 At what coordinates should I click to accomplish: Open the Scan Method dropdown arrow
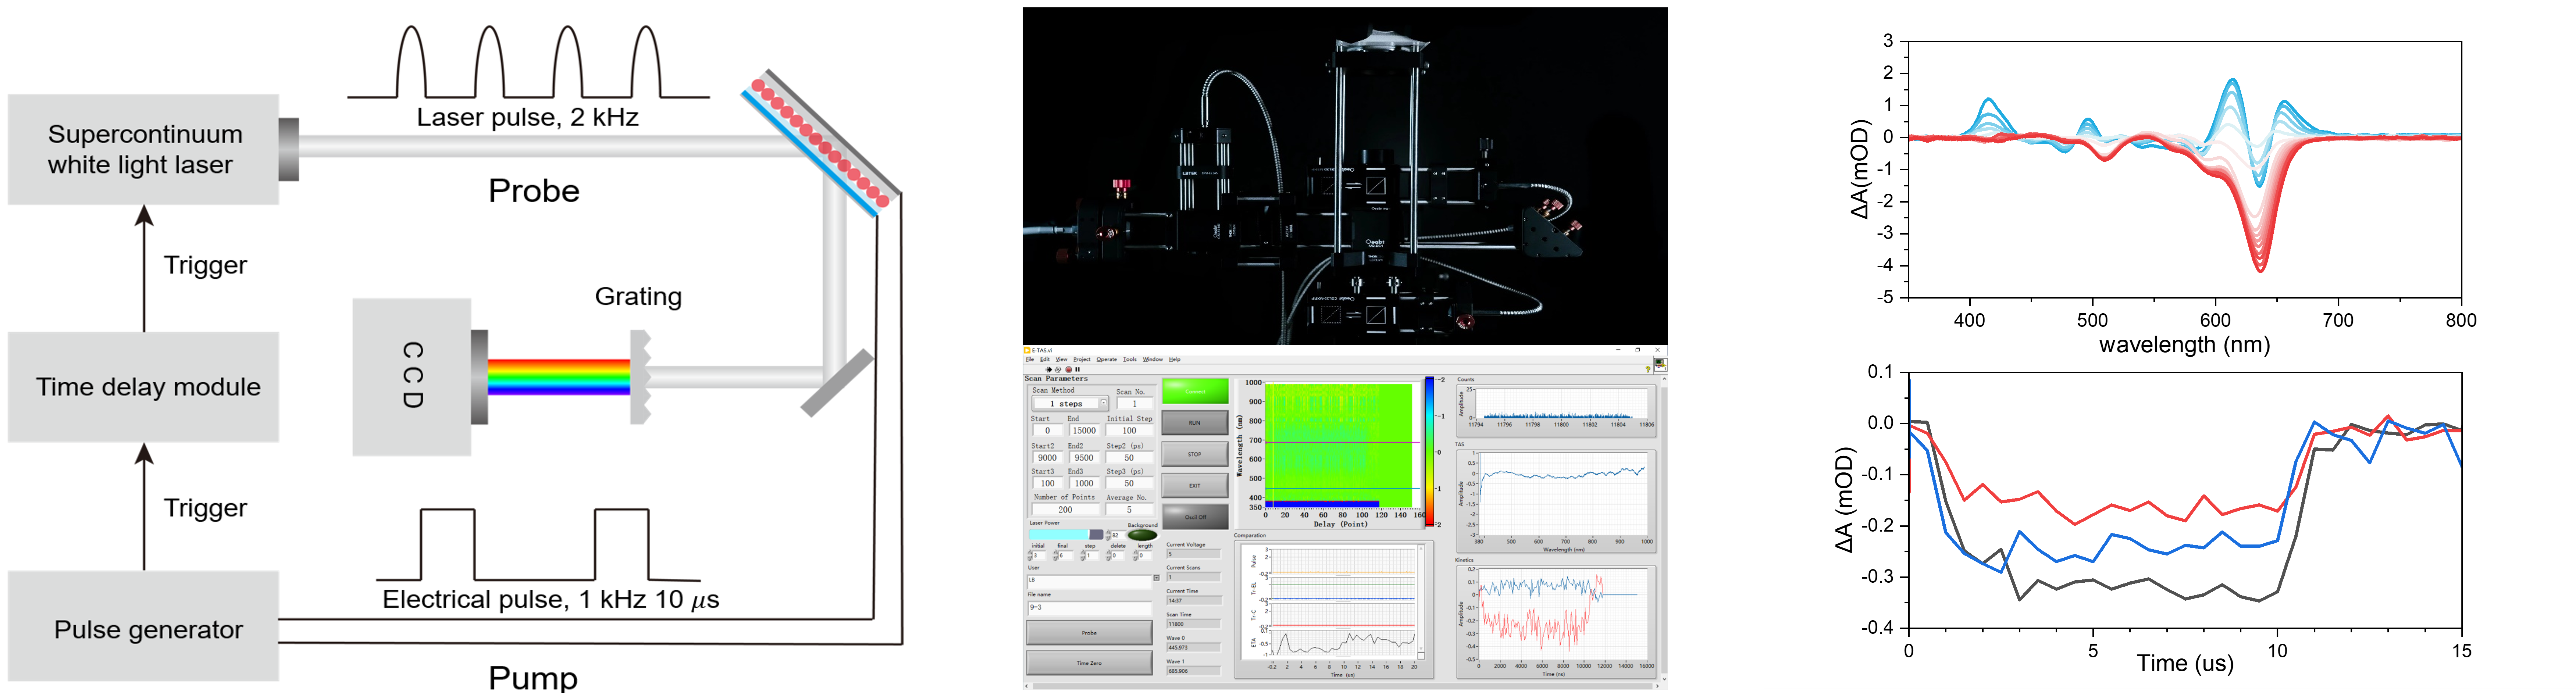(1104, 403)
